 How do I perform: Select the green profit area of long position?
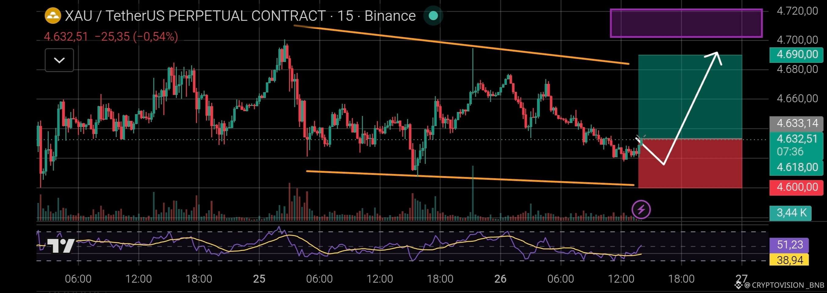click(x=690, y=97)
